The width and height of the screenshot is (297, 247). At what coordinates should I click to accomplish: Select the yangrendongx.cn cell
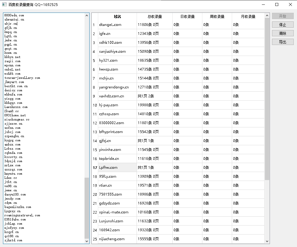[117, 87]
